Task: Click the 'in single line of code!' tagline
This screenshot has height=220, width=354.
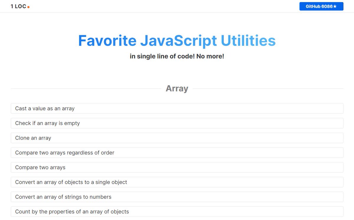Action: (177, 56)
